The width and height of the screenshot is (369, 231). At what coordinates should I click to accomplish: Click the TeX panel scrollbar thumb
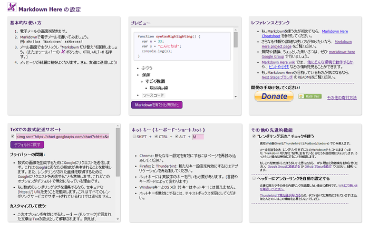pos(118,152)
